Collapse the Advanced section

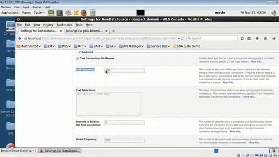pos(79,52)
